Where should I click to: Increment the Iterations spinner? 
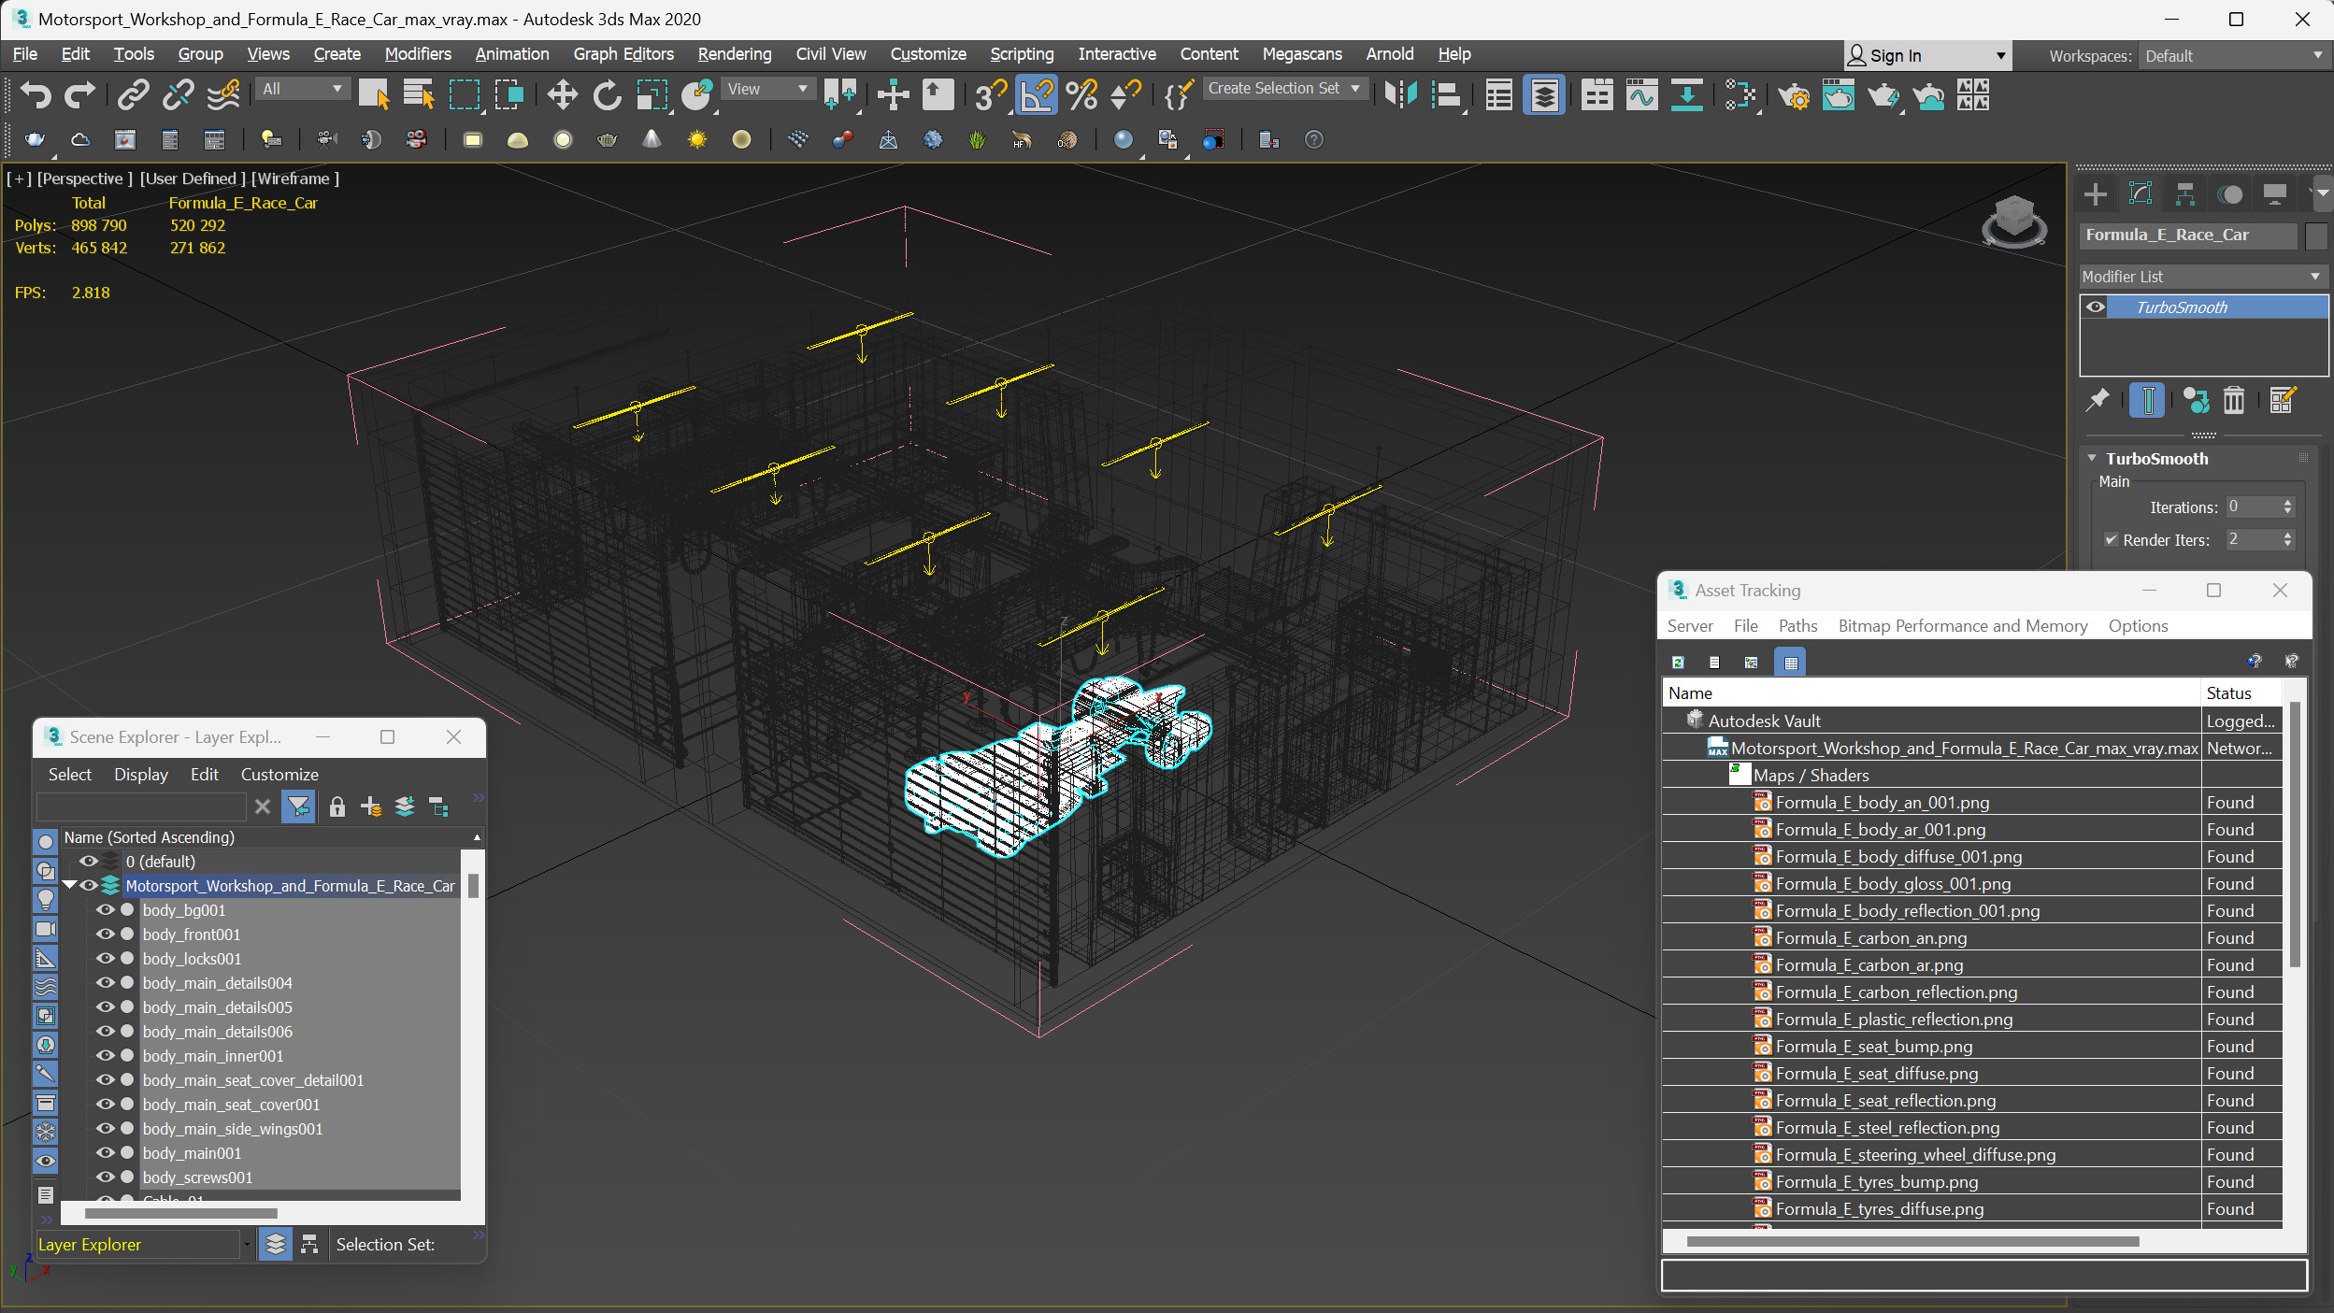(x=2287, y=502)
